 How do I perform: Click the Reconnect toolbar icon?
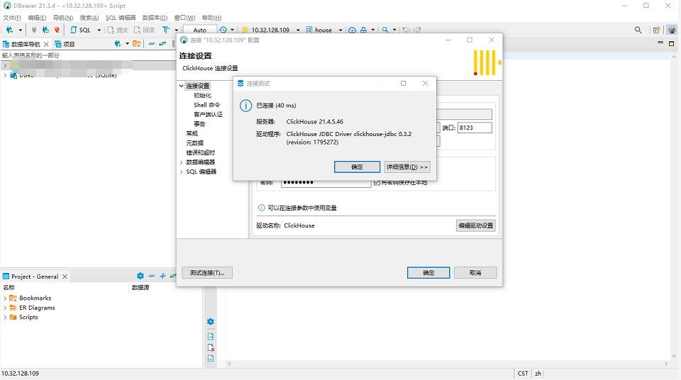[45, 30]
